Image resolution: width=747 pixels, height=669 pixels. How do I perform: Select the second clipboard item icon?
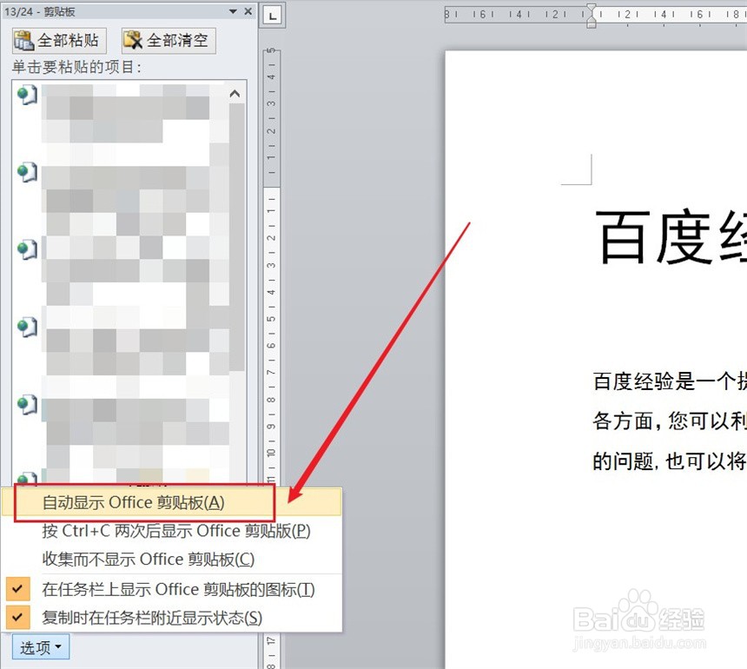pos(27,171)
